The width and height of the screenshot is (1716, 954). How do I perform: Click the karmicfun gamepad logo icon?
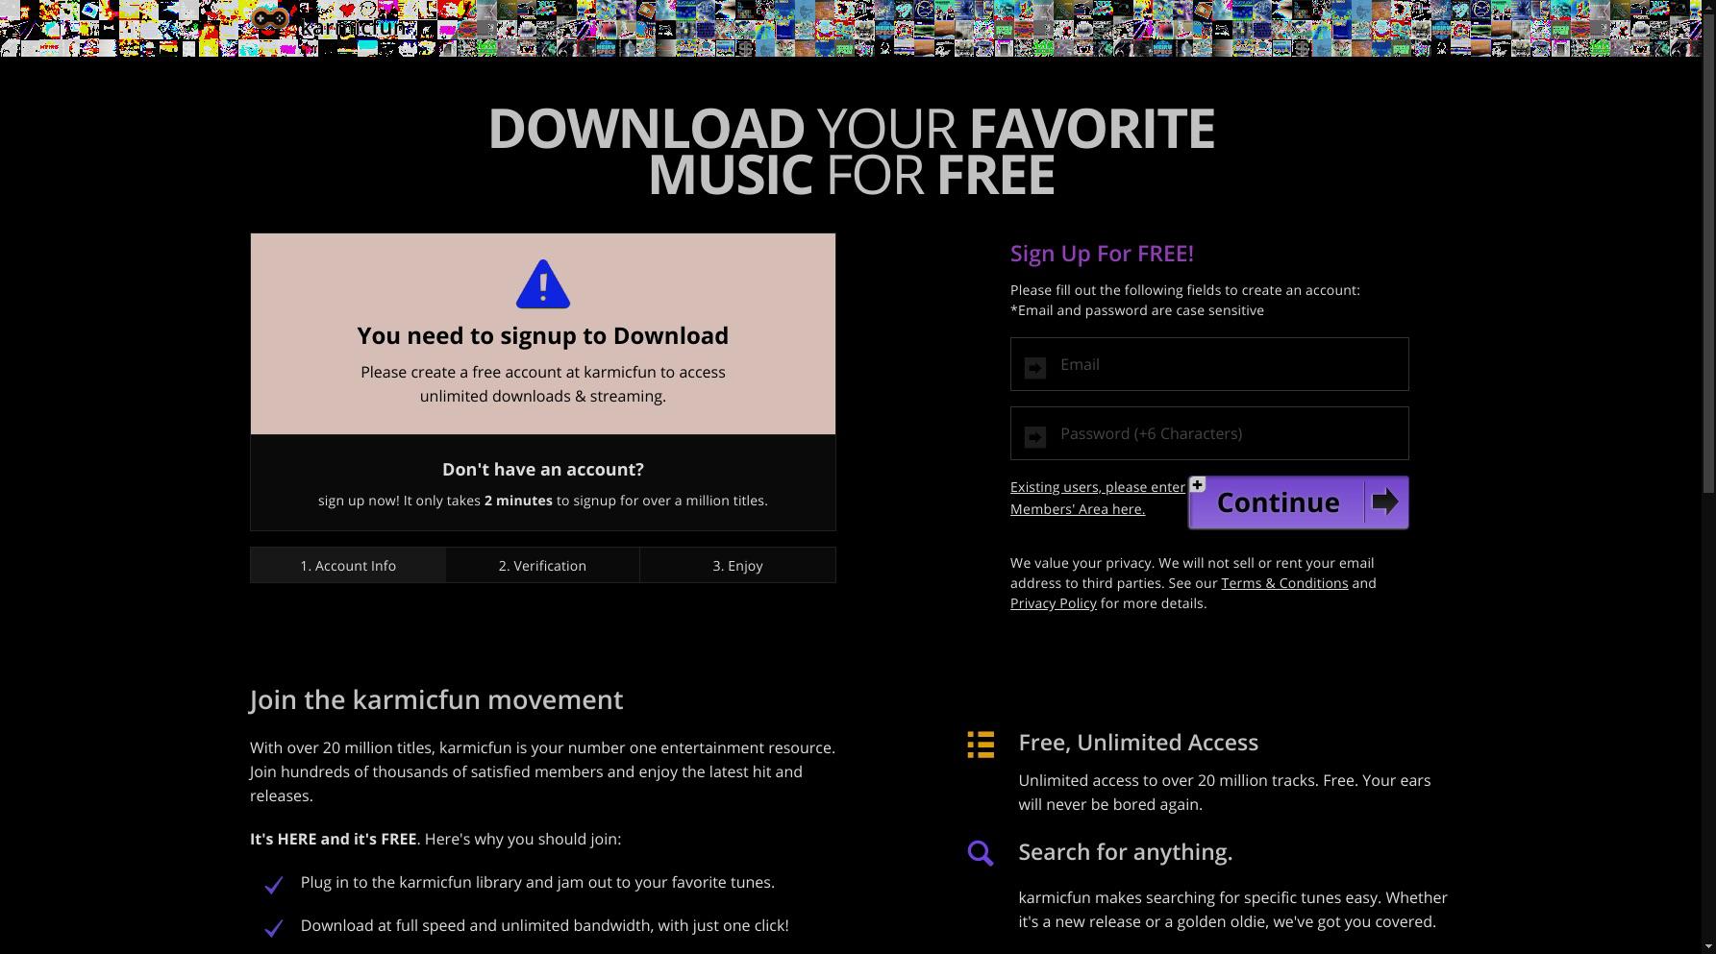click(x=270, y=19)
